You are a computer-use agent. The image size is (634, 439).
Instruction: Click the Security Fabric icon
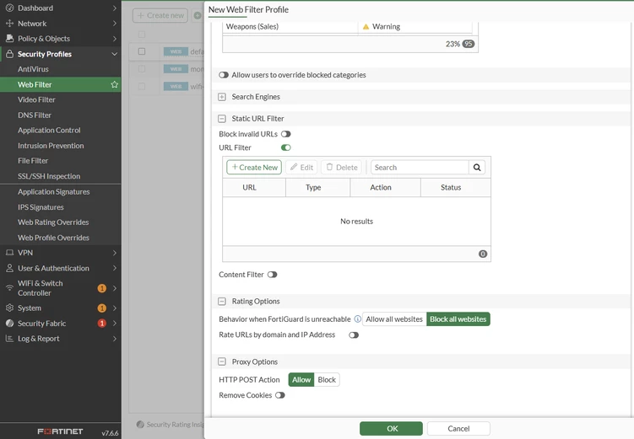click(9, 324)
